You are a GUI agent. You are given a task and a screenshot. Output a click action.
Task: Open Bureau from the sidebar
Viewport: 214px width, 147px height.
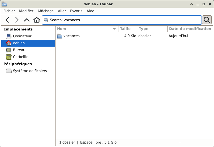click(28, 50)
